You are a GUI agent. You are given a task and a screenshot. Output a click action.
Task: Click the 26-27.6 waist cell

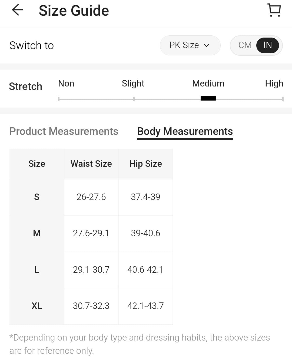(x=91, y=197)
